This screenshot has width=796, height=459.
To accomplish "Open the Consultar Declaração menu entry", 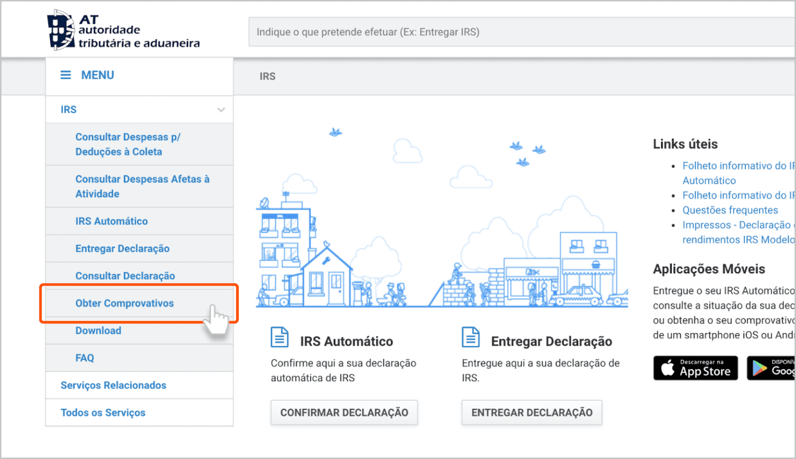I will (x=125, y=276).
